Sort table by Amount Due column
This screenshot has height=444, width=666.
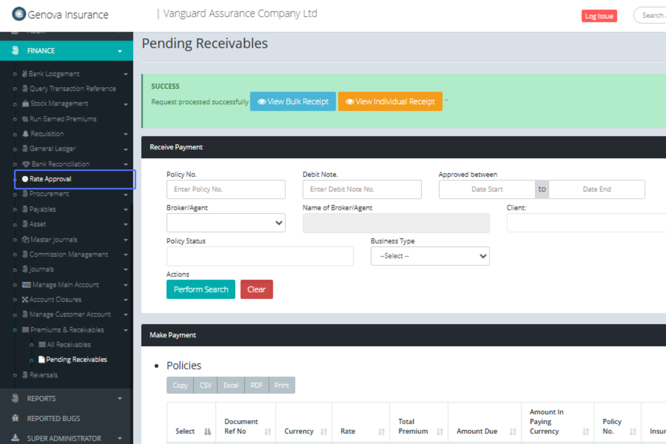(513, 431)
